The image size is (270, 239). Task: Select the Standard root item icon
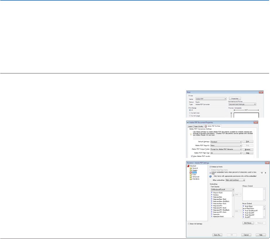click(188, 166)
